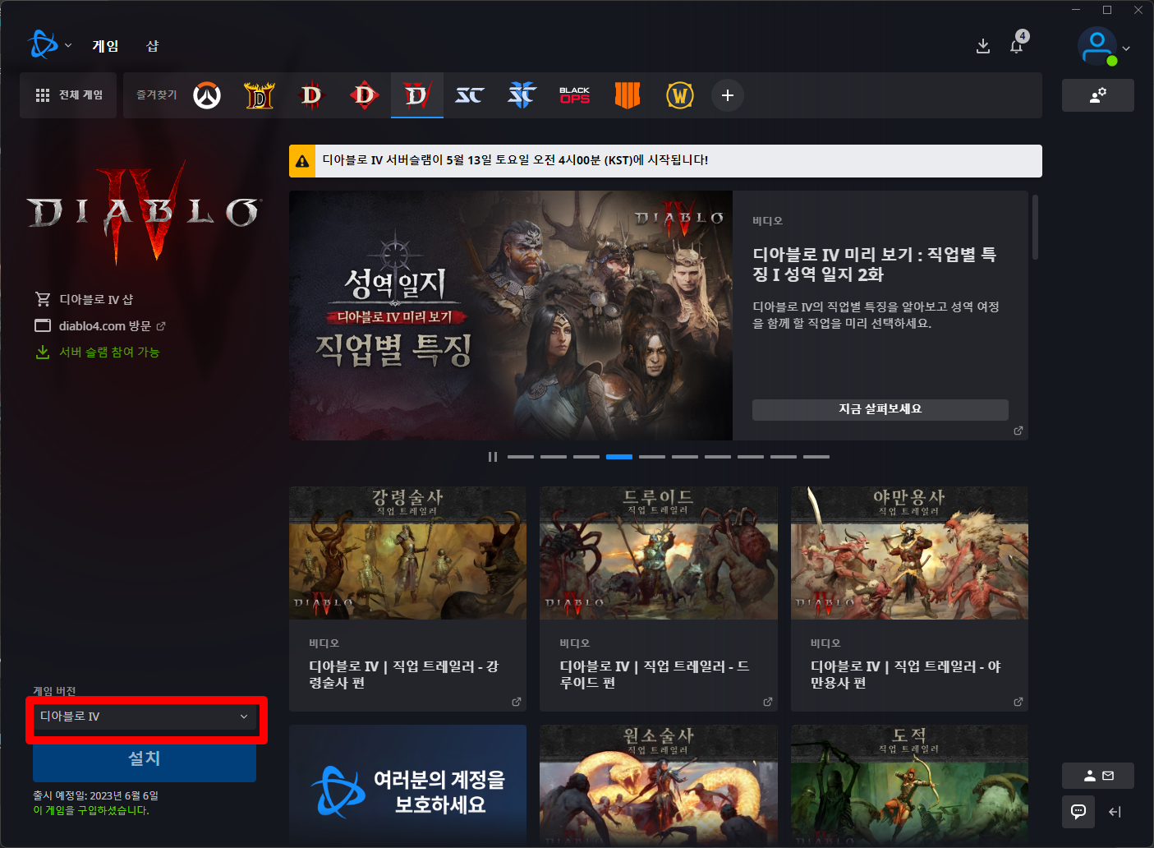Collapse the social panel arrow

(1115, 812)
